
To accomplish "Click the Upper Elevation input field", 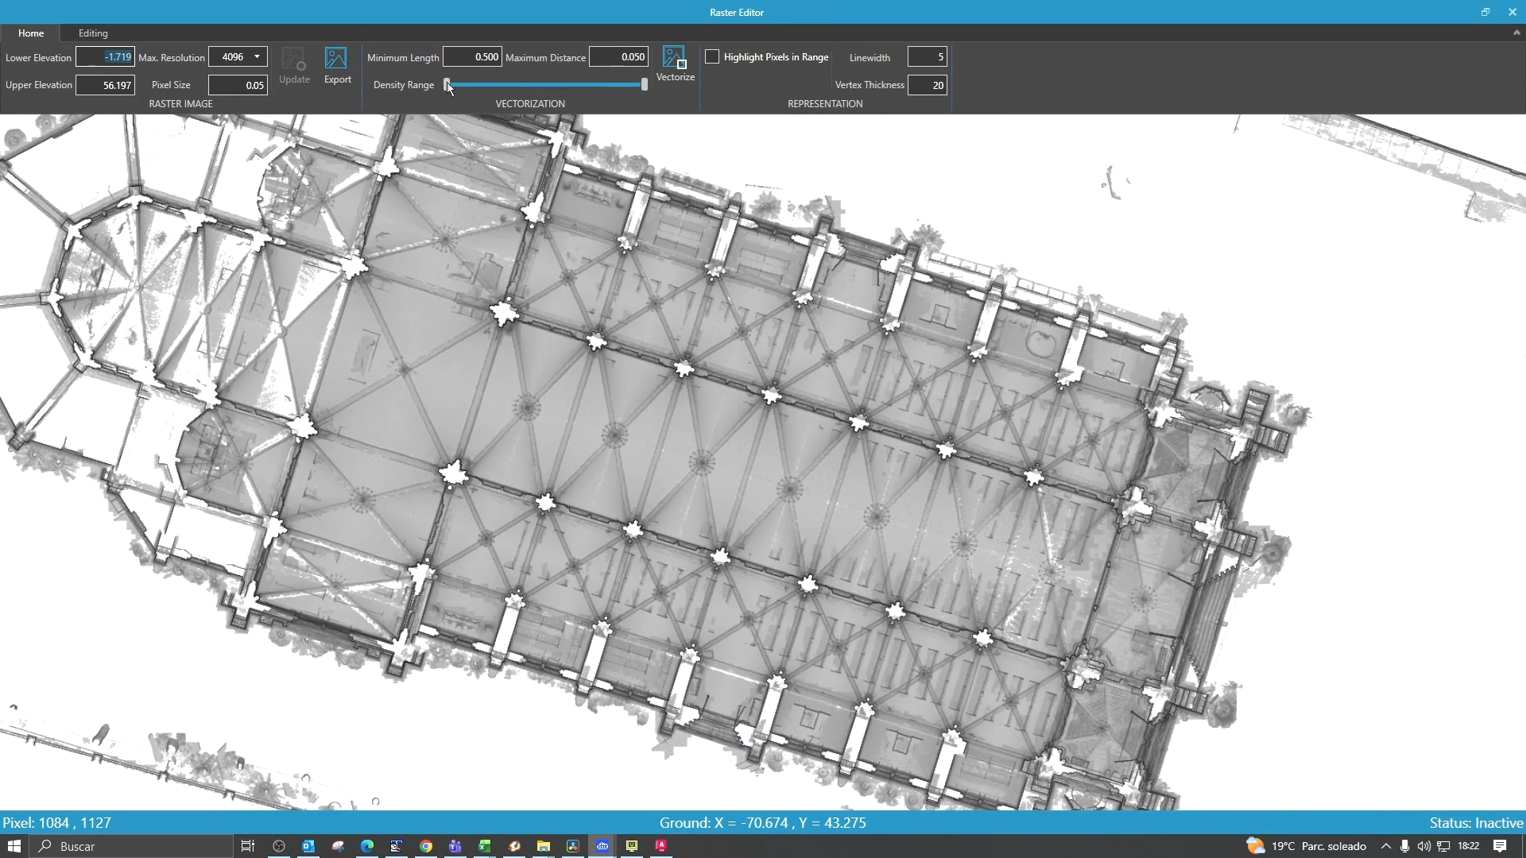I will pos(106,85).
